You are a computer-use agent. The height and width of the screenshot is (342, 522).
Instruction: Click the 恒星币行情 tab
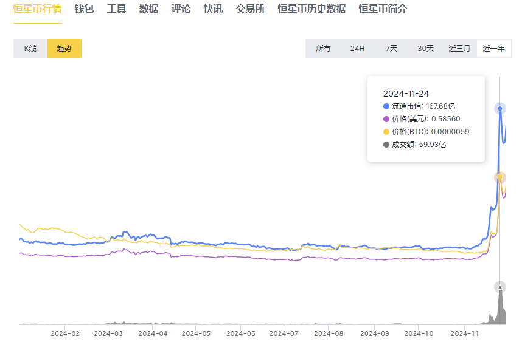click(37, 9)
